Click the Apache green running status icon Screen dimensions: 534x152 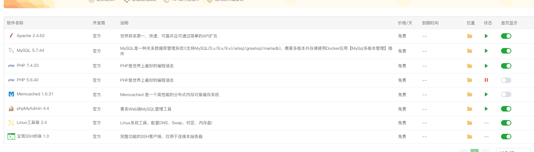point(486,36)
